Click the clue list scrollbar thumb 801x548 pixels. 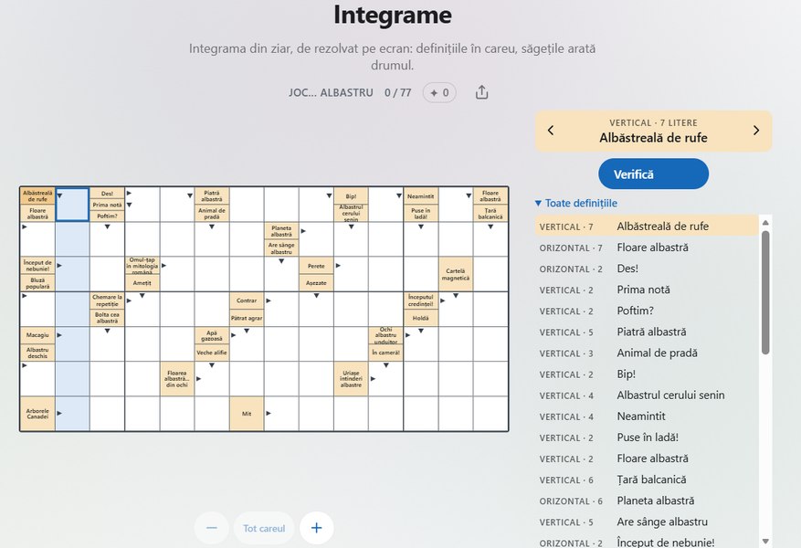[x=764, y=292]
